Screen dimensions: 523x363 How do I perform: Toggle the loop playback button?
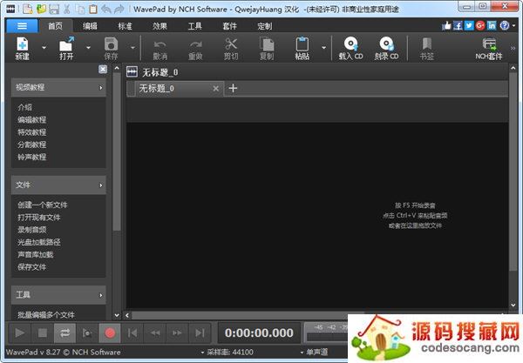pyautogui.click(x=65, y=332)
